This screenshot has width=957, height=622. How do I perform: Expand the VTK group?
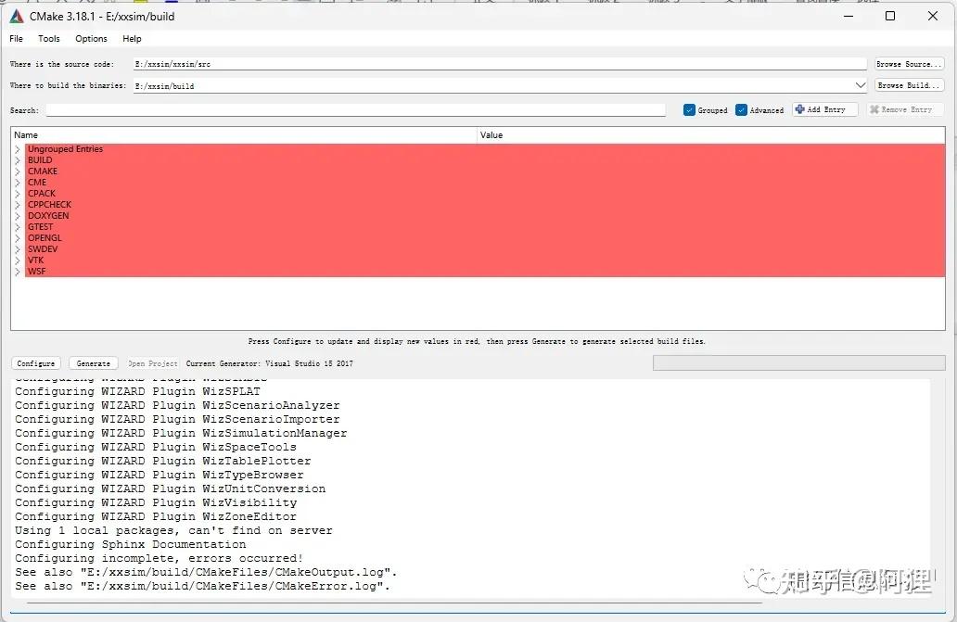(18, 260)
